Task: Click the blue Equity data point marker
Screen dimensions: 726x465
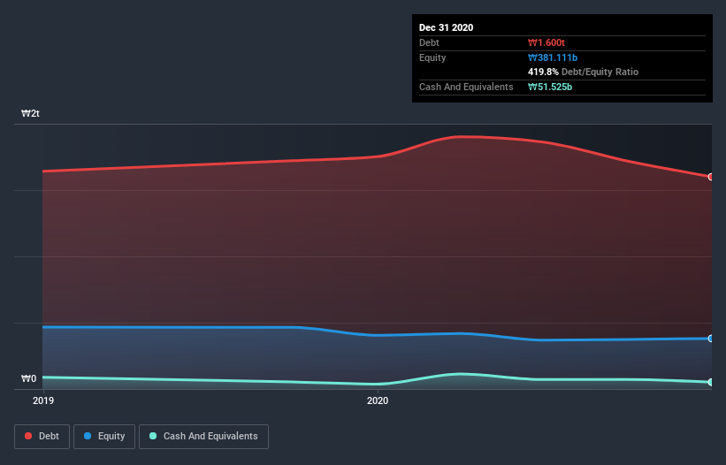Action: point(711,339)
